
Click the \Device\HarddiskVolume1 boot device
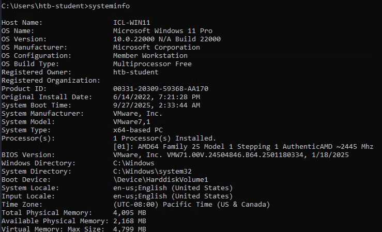[160, 180]
